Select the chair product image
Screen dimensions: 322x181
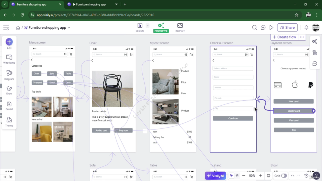pyautogui.click(x=112, y=89)
